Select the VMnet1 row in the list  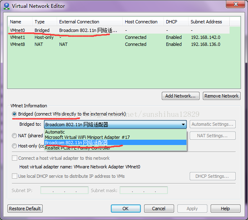[119, 37]
